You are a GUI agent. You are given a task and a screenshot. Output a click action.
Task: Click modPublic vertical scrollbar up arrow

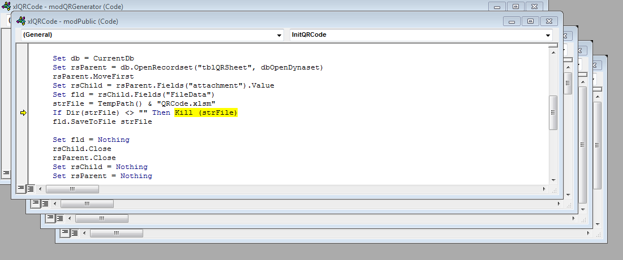(553, 52)
